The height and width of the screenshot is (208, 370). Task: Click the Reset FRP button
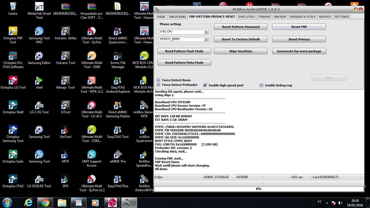[x=299, y=27]
